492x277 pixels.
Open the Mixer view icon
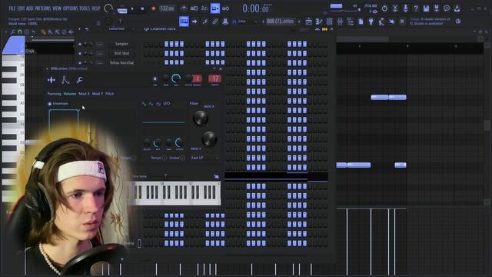pyautogui.click(x=340, y=22)
